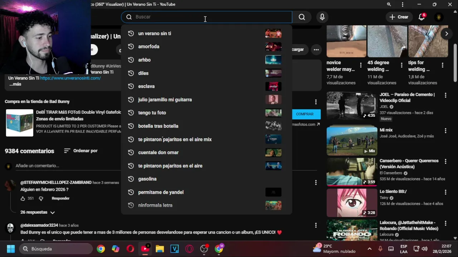
Task: Show hidden system tray icons chevron
Action: pos(370,249)
